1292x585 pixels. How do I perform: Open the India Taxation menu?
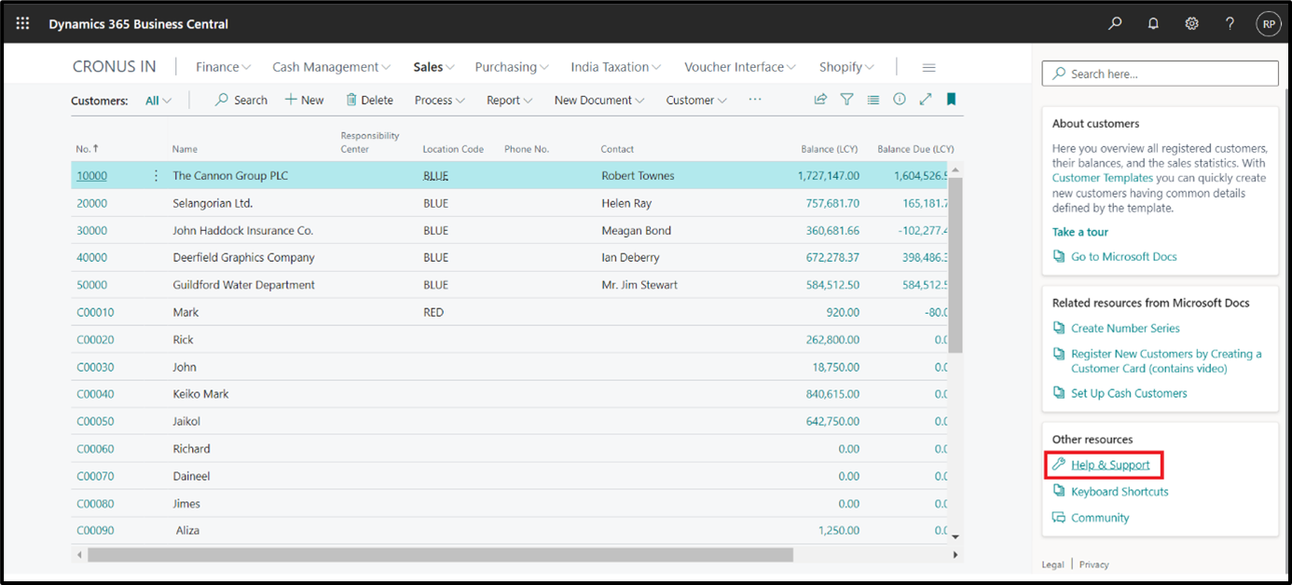616,67
